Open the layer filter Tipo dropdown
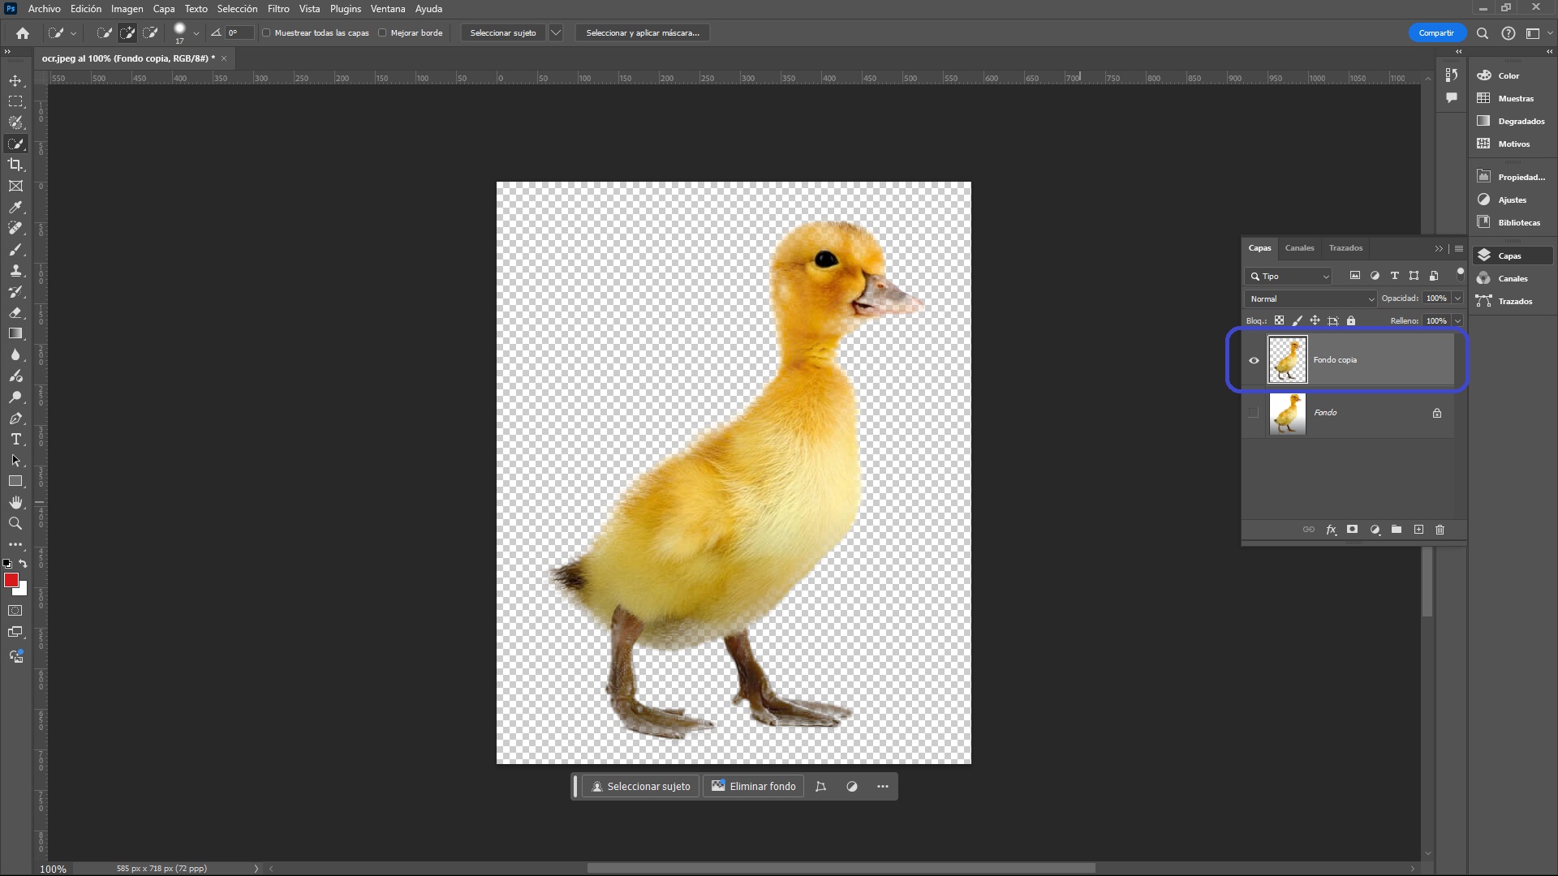Screen dimensions: 1558x876 click(1289, 277)
